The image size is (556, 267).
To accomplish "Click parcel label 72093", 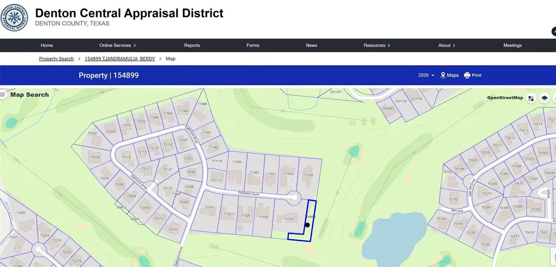I will click(x=188, y=158).
